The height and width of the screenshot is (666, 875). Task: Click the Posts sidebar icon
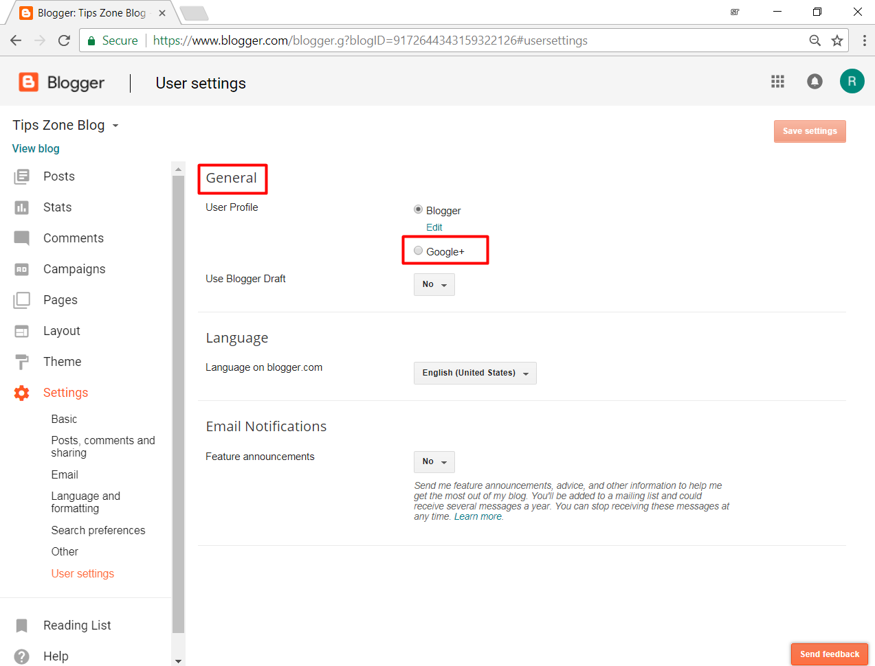pos(22,177)
